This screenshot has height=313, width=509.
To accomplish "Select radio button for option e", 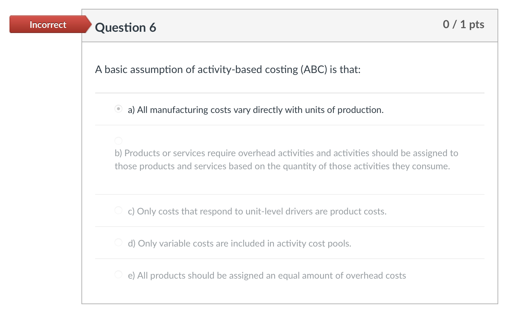I will [118, 274].
